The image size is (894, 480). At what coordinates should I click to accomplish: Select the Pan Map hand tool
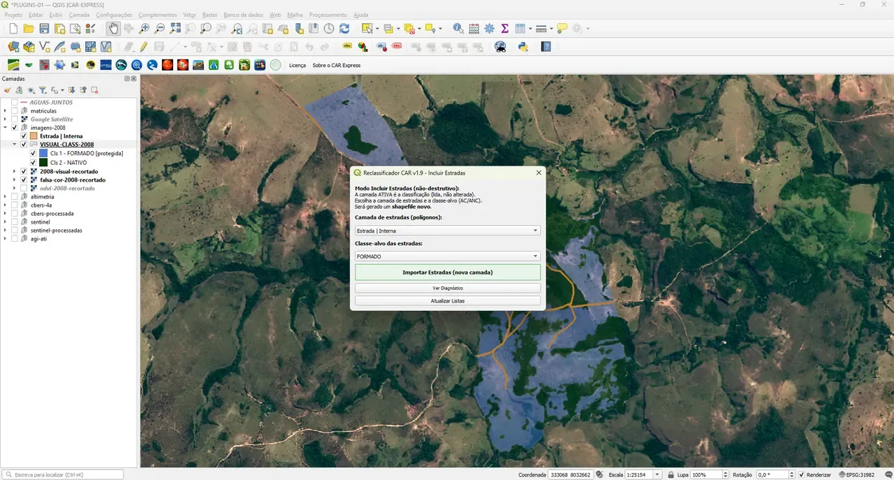[x=113, y=29]
